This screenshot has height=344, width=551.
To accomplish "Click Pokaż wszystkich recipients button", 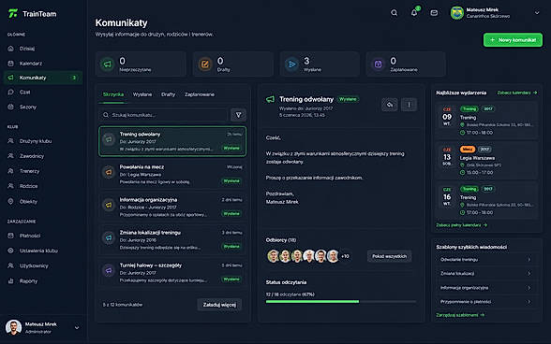I will (x=390, y=256).
